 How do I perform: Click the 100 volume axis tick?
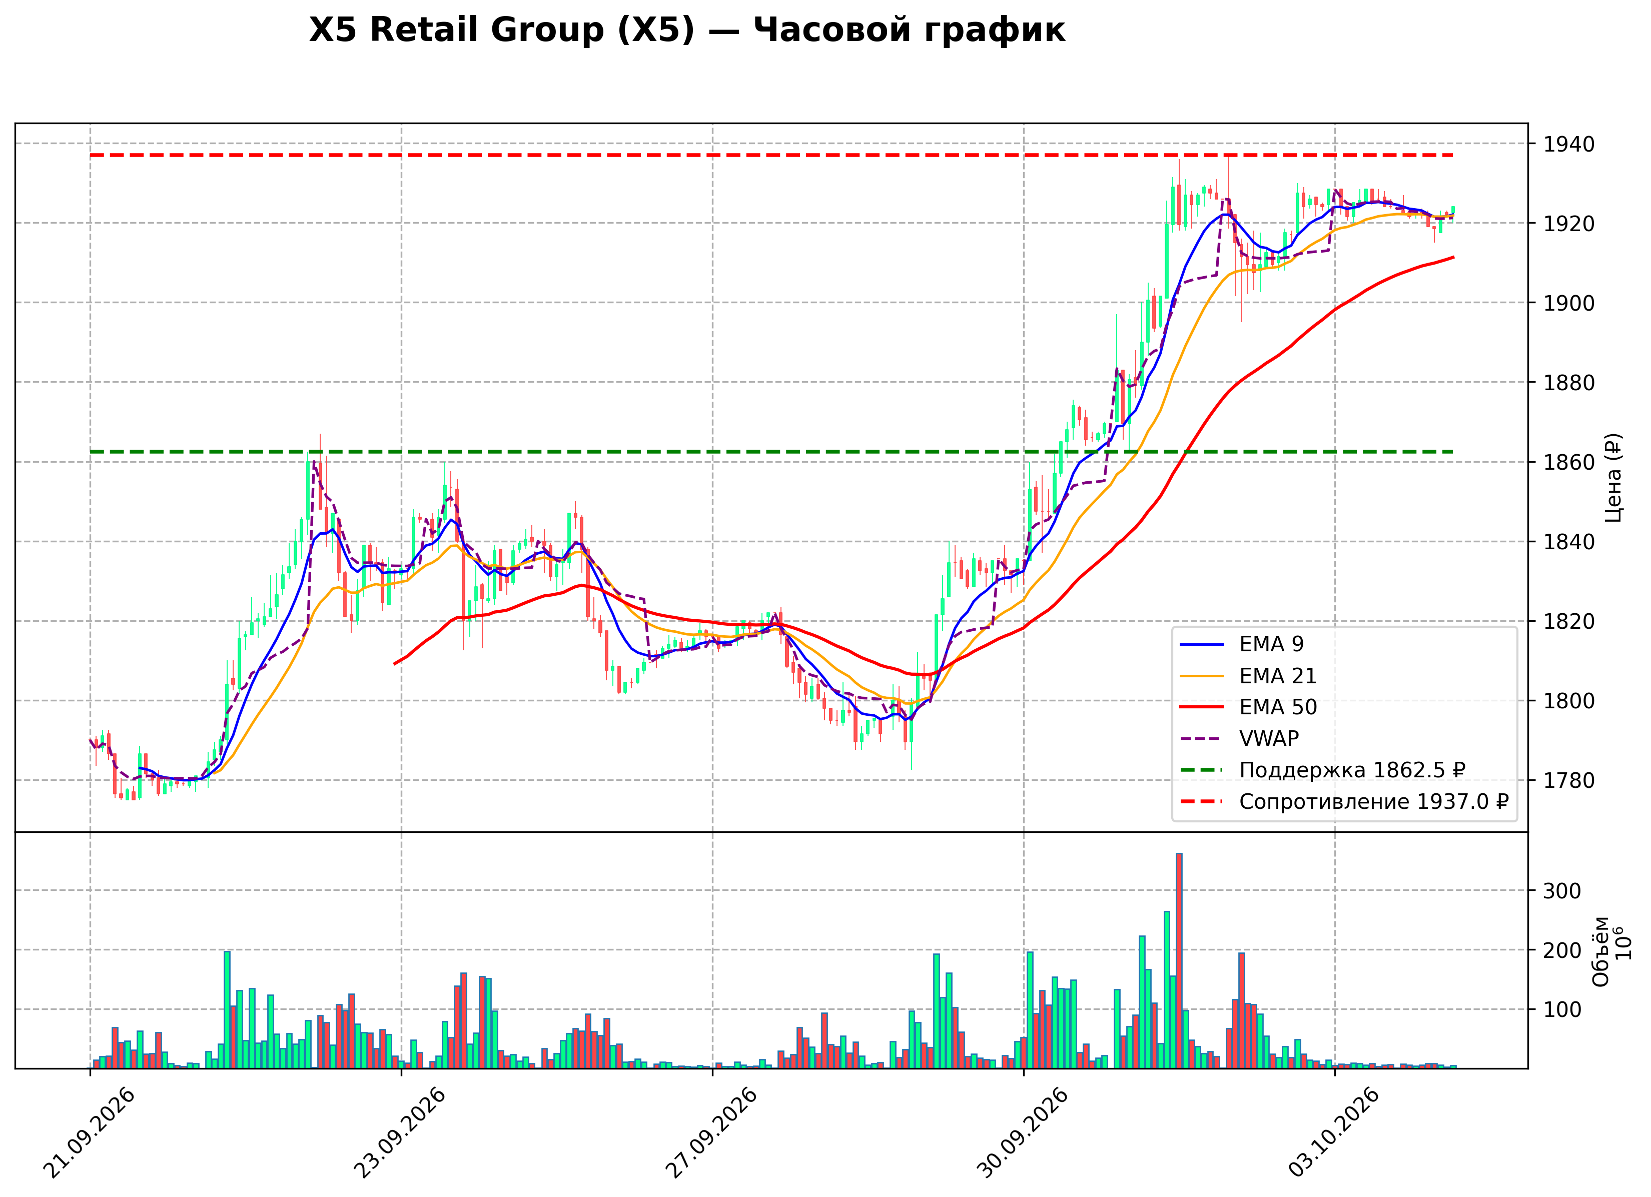coord(1563,1010)
